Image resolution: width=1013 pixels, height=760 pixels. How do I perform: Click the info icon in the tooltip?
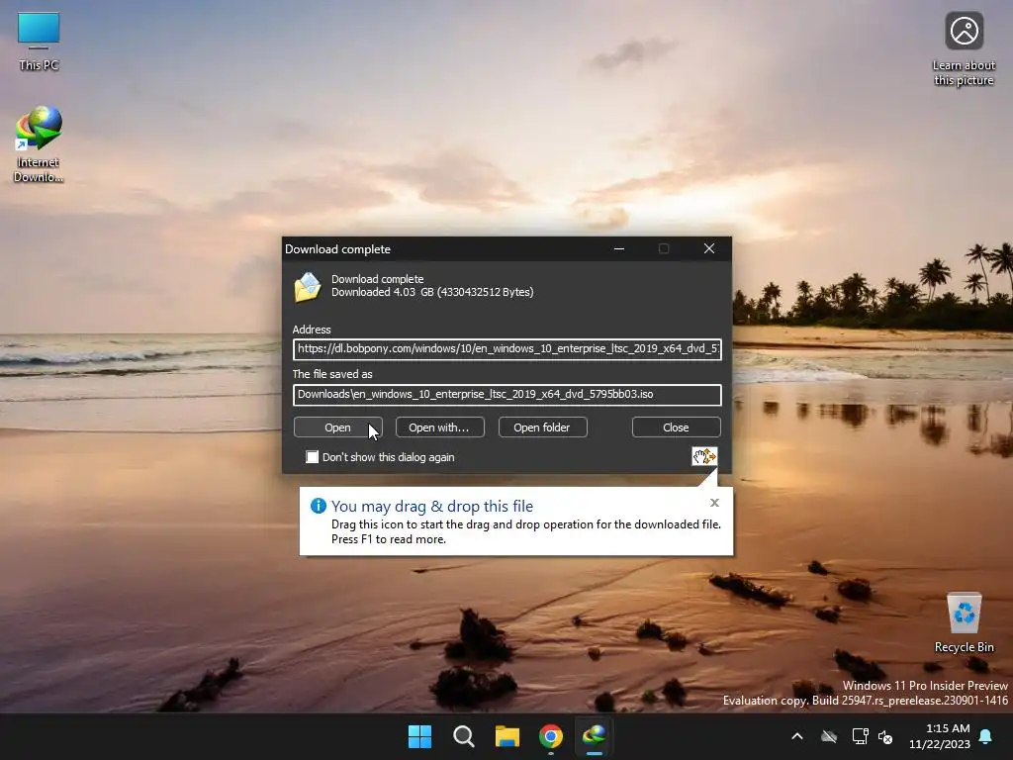click(x=318, y=506)
